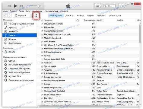Open the Классическая музыка playlist
143x109 pixels.
[x=20, y=69]
